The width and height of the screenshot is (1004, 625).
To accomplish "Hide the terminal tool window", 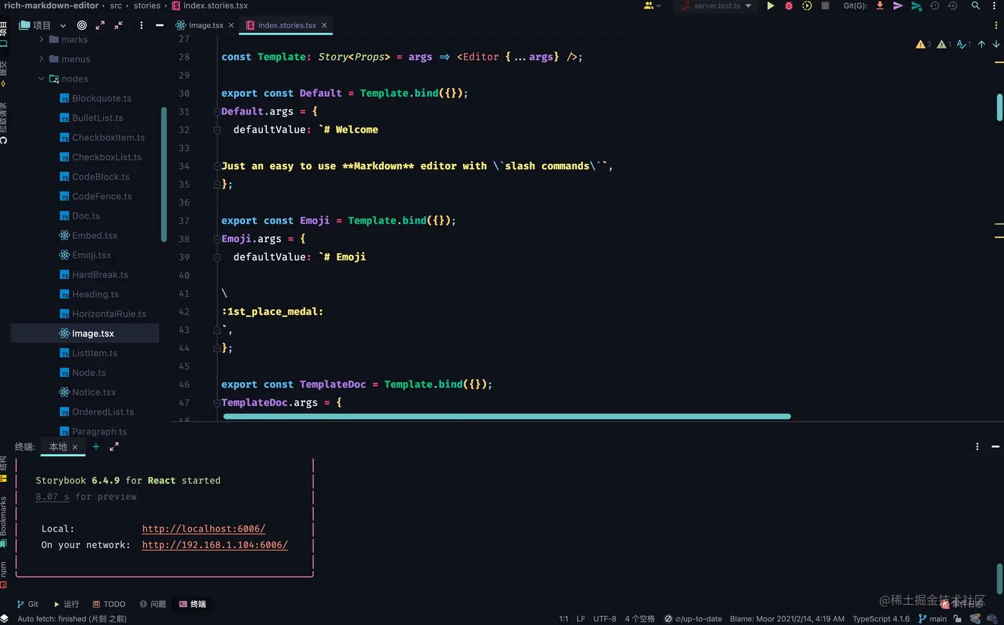I will (995, 447).
